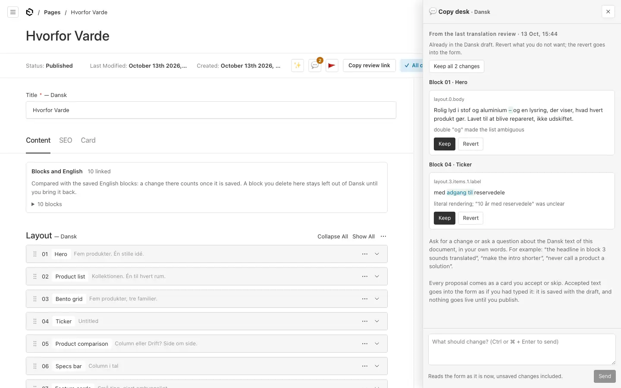Expand the '10 blocks' disclosure triangle
Screen dimensions: 621x388
tap(33, 204)
